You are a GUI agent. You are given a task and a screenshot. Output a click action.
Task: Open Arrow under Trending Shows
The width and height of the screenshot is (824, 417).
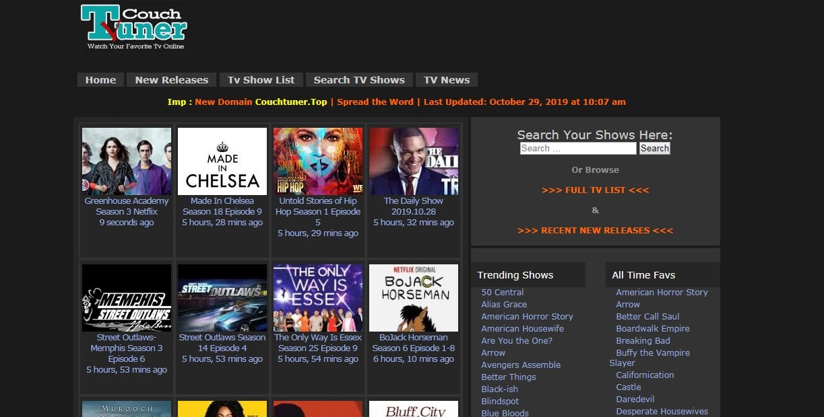(493, 353)
